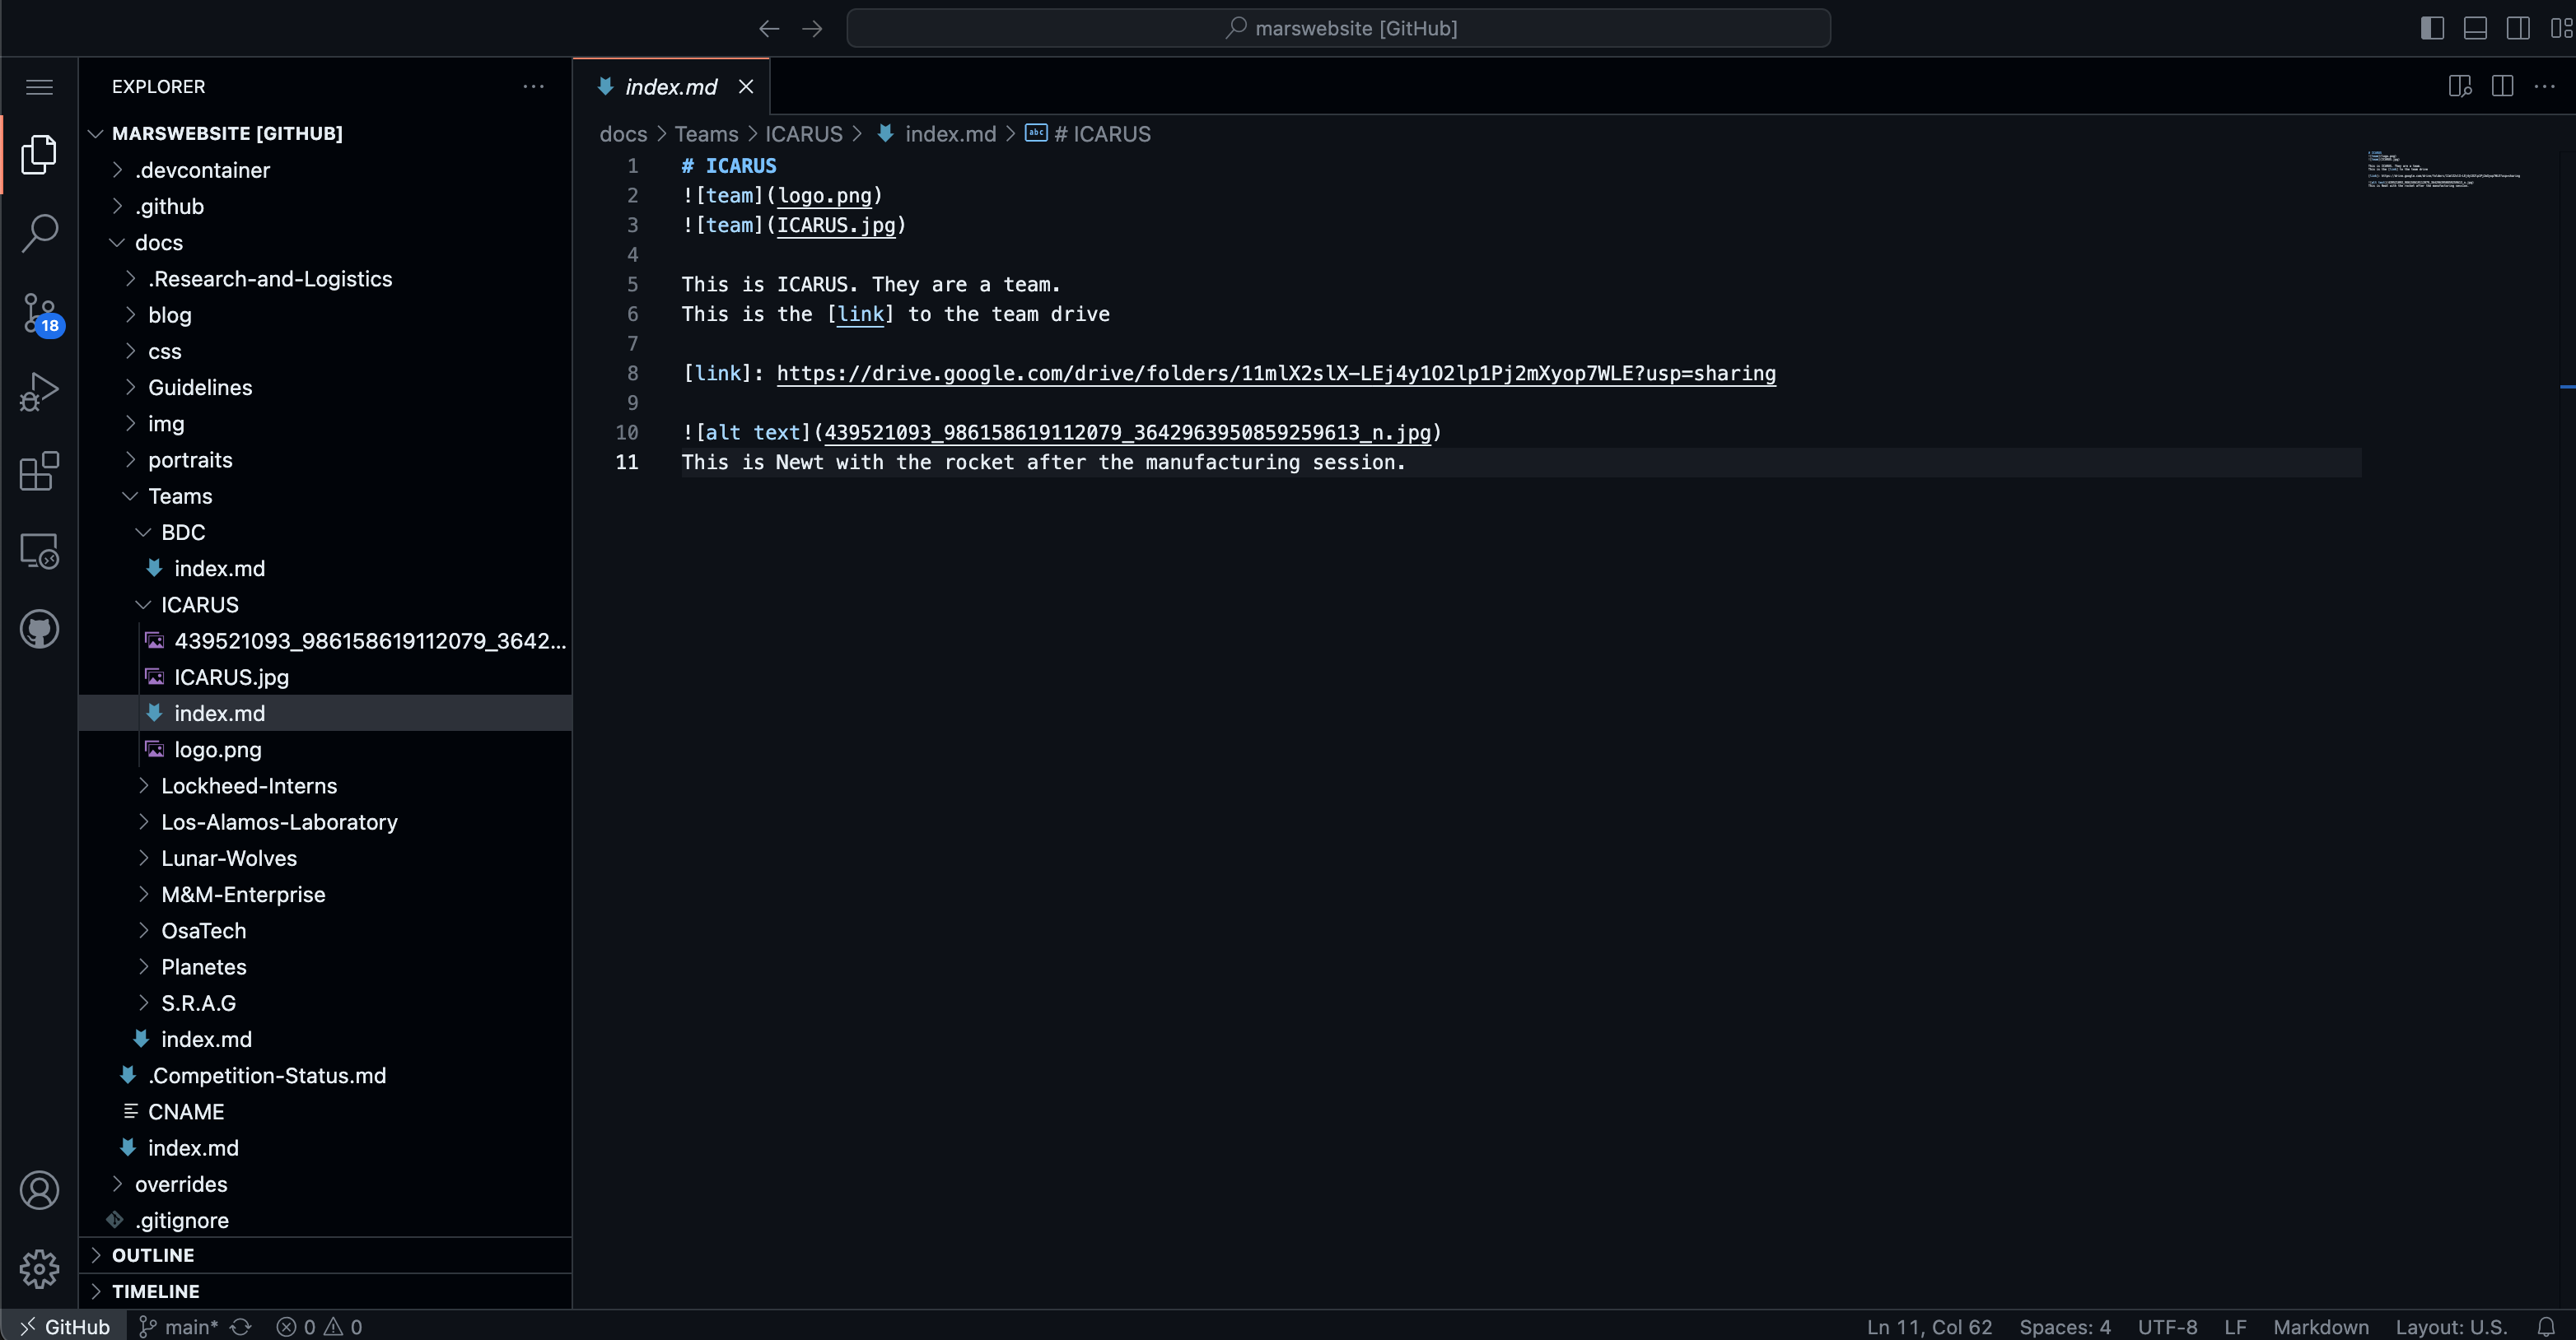
Task: Select the index.md editor tab
Action: point(671,87)
